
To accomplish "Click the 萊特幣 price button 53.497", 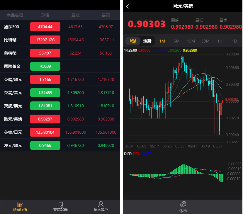I will tap(45, 53).
